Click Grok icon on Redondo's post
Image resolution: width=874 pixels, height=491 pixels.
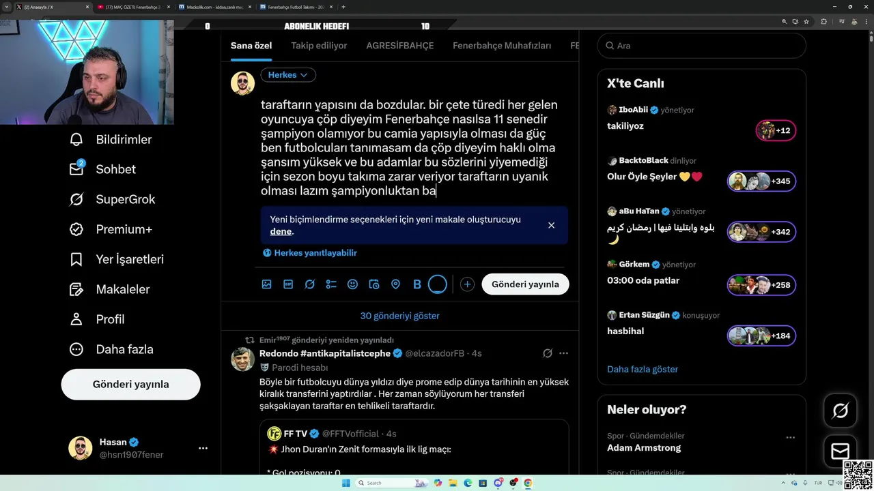pyautogui.click(x=547, y=353)
